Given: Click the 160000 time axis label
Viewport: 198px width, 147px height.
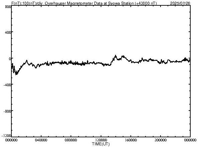Looking at the screenshot, I should point(131,140).
